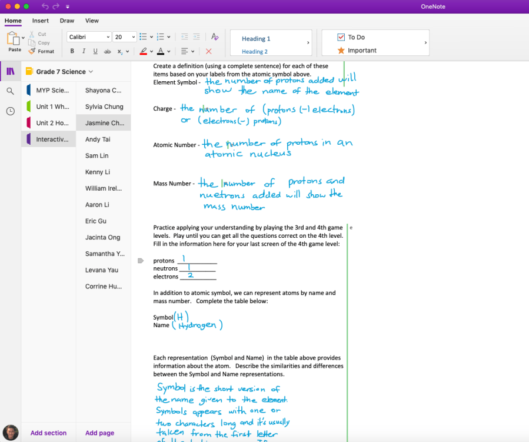Click the red Delete X icon
529x442 pixels.
(208, 51)
